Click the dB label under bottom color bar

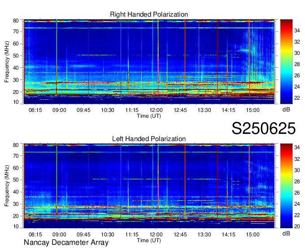point(286,233)
